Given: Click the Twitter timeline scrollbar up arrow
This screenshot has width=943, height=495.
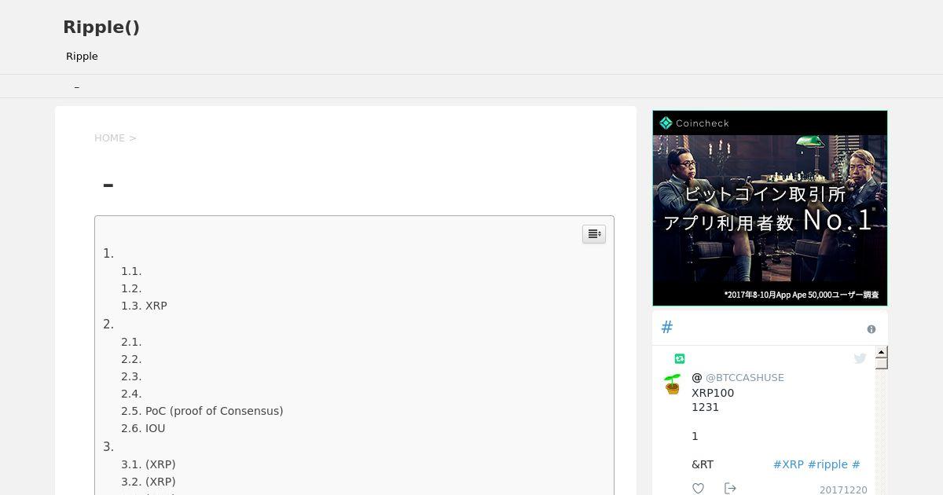Looking at the screenshot, I should (x=882, y=352).
